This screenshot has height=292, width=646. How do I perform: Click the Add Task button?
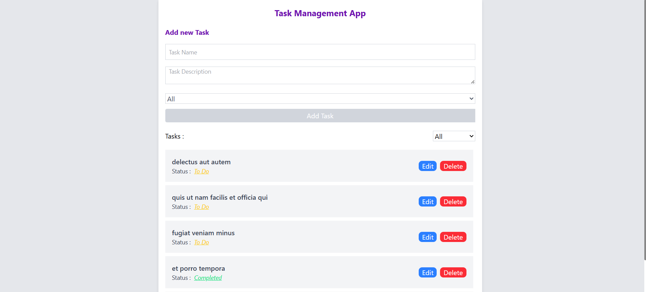(320, 116)
